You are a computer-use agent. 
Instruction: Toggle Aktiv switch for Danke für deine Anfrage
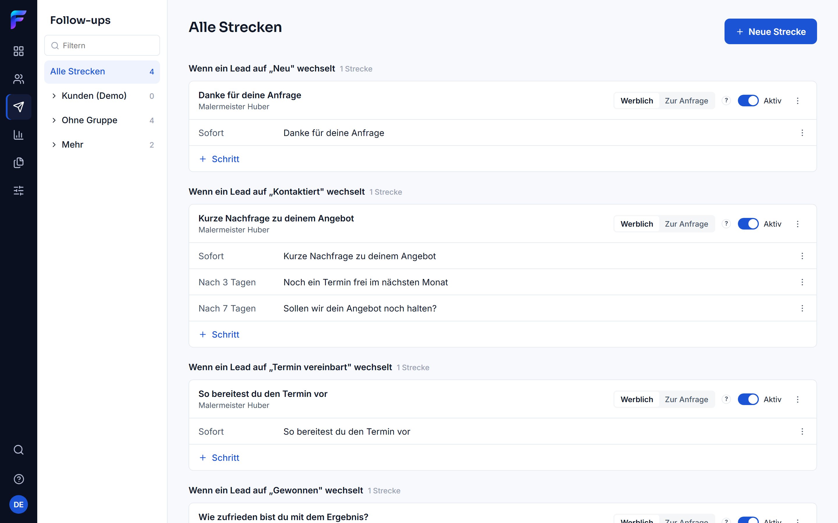point(748,101)
